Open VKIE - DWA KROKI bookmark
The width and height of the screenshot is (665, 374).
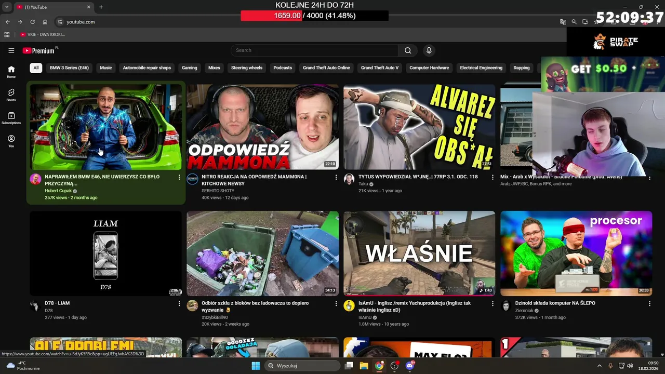point(43,34)
